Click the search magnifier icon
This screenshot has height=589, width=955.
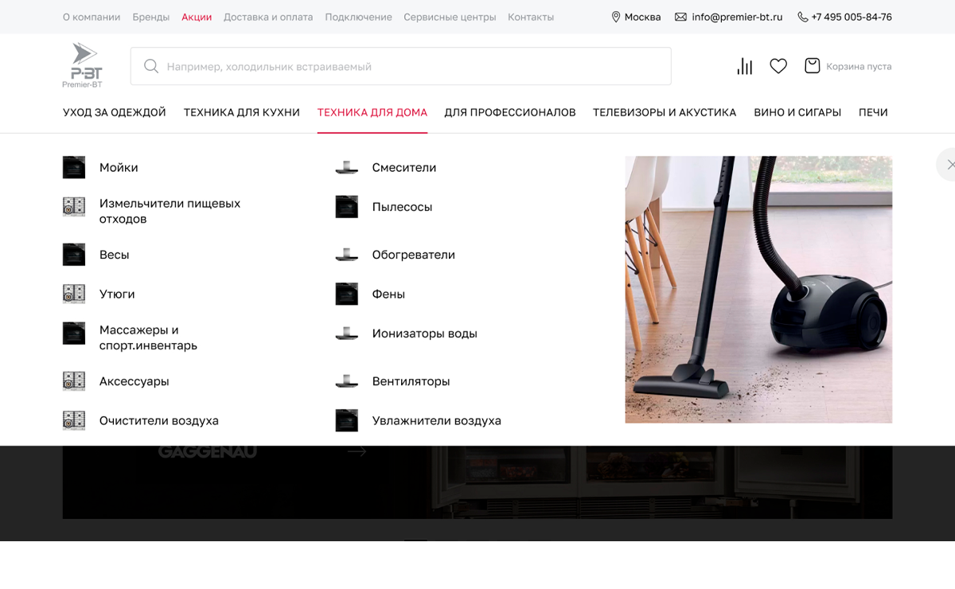150,66
